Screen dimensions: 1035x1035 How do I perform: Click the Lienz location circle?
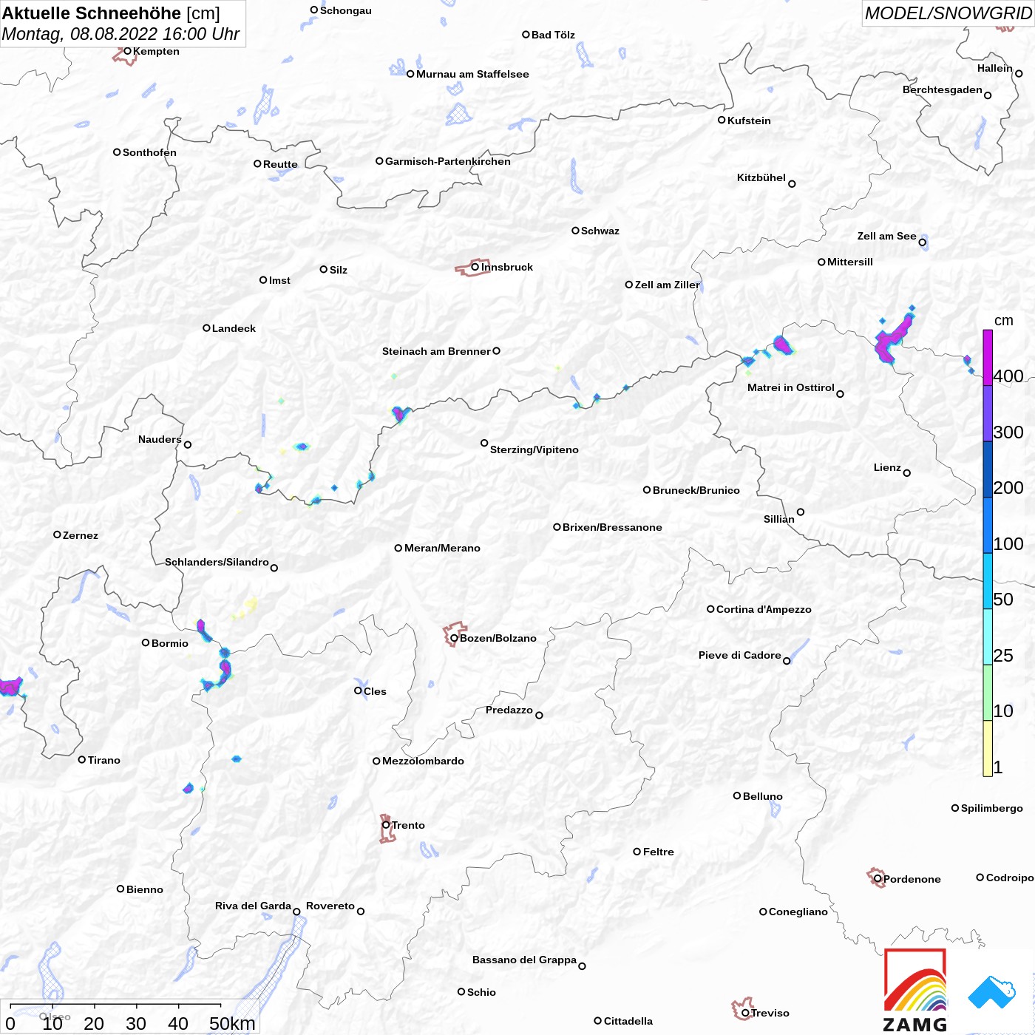[907, 473]
